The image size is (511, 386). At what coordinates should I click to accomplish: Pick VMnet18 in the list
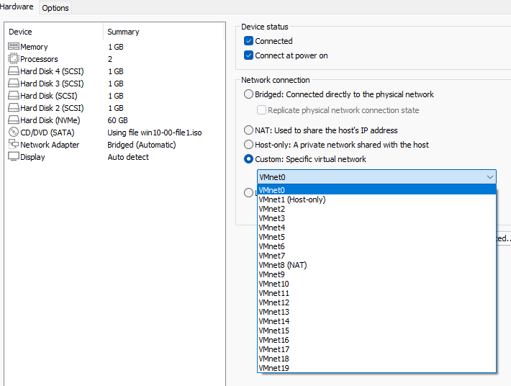pos(376,359)
